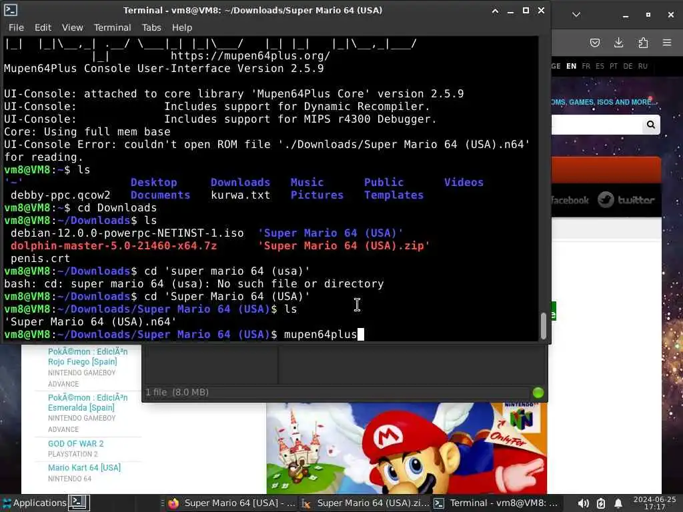Screen dimensions: 683x512
Task: Click the orange banner button on website
Action: [x=606, y=170]
